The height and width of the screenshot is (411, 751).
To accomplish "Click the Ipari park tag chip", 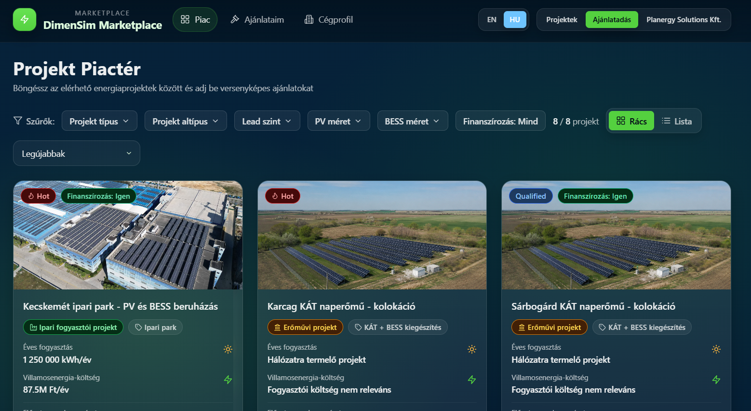I will 155,327.
